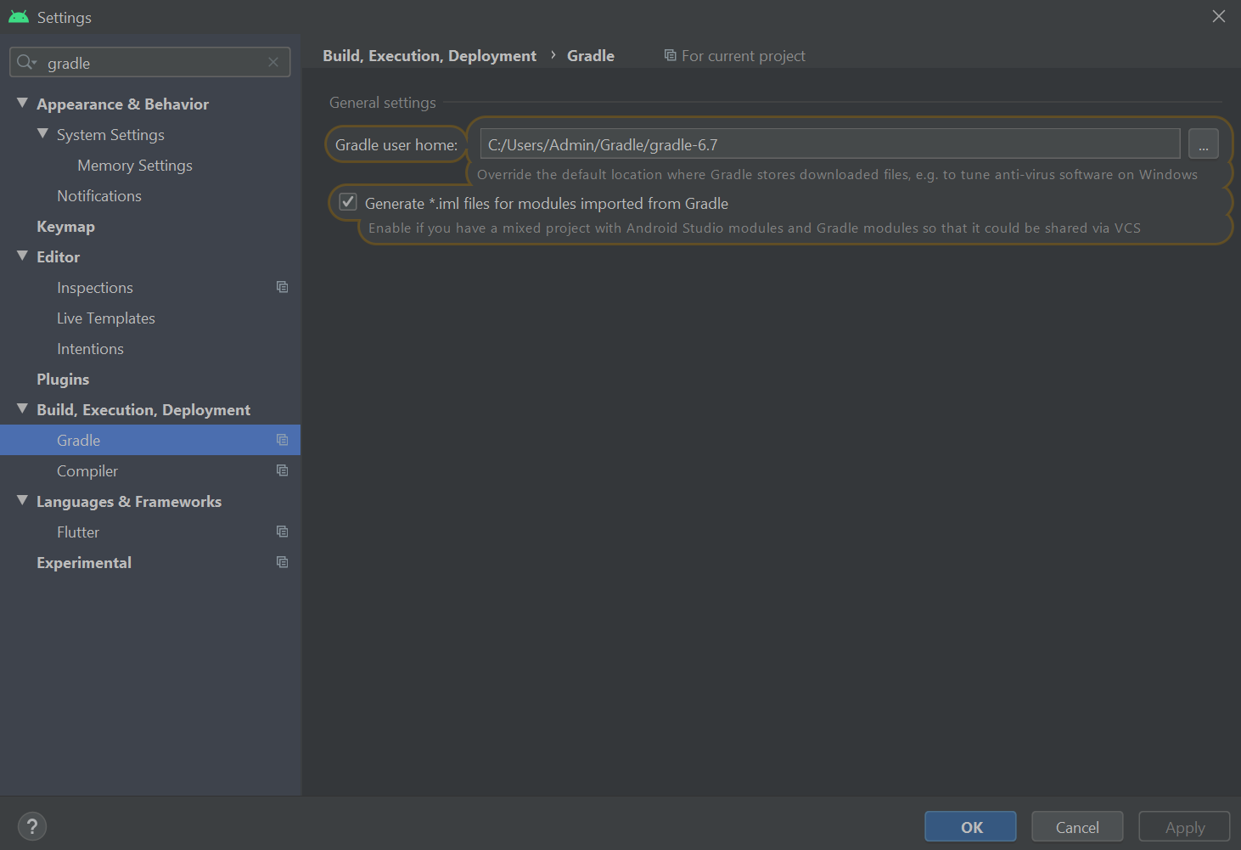The image size is (1241, 850).
Task: Clear the gradle search text
Action: point(273,62)
